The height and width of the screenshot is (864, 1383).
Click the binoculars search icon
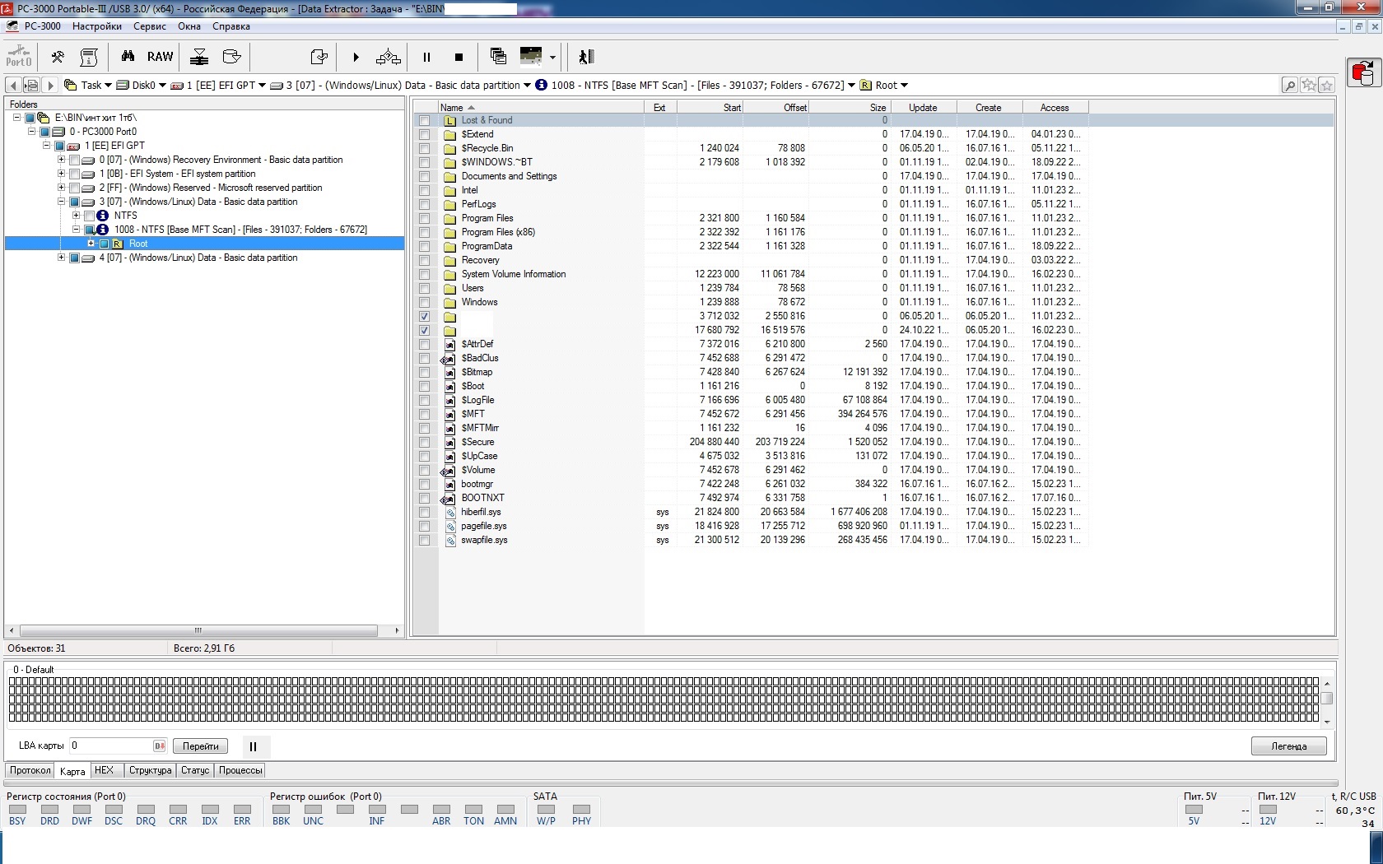tap(128, 57)
